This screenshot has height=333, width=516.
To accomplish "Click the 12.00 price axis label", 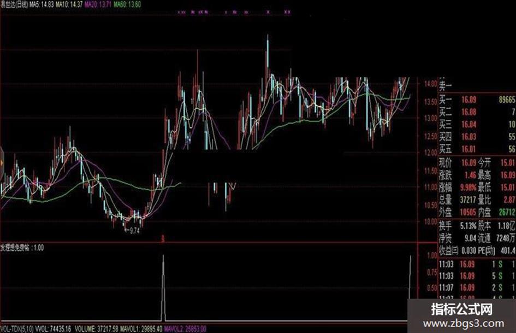I will (430, 153).
